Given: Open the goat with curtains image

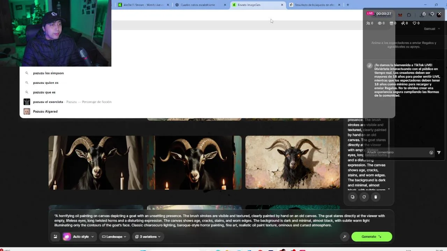Looking at the screenshot, I should click(96, 162).
